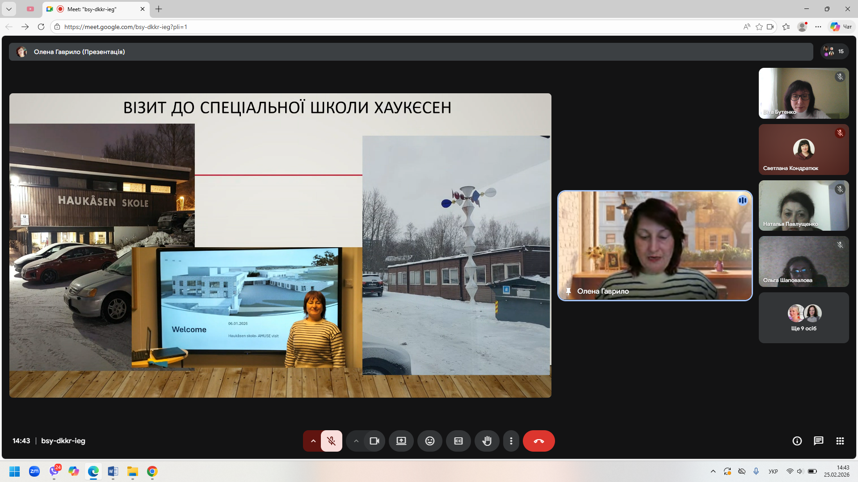Screen dimensions: 858x482
Task: Toggle the camera button
Action: click(x=374, y=441)
